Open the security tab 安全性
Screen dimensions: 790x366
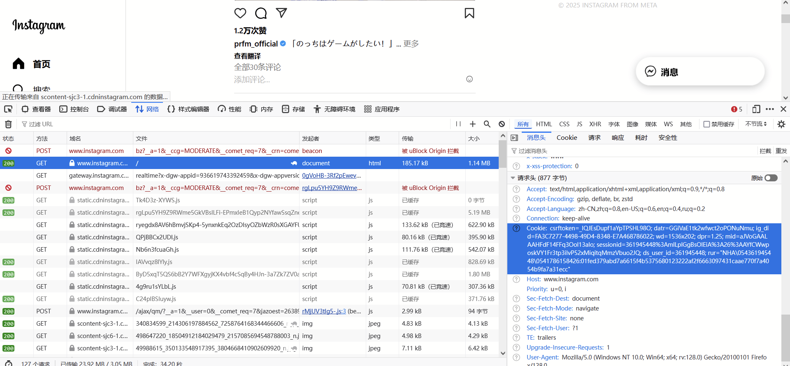tap(668, 138)
